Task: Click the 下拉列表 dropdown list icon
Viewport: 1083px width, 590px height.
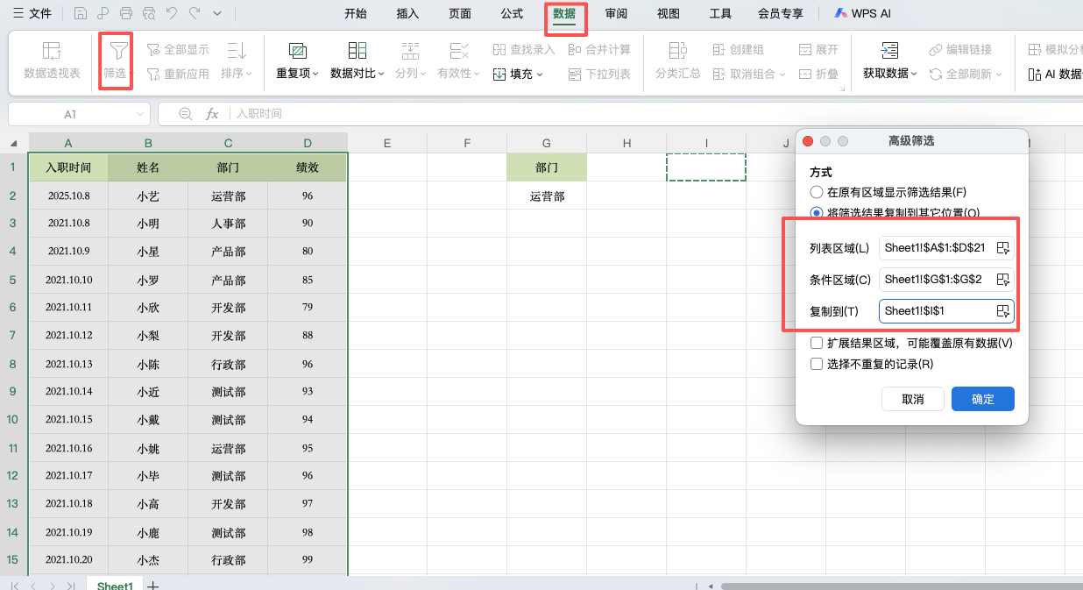Action: (575, 74)
